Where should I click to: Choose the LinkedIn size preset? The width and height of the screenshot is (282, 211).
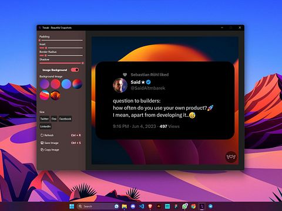(x=45, y=127)
